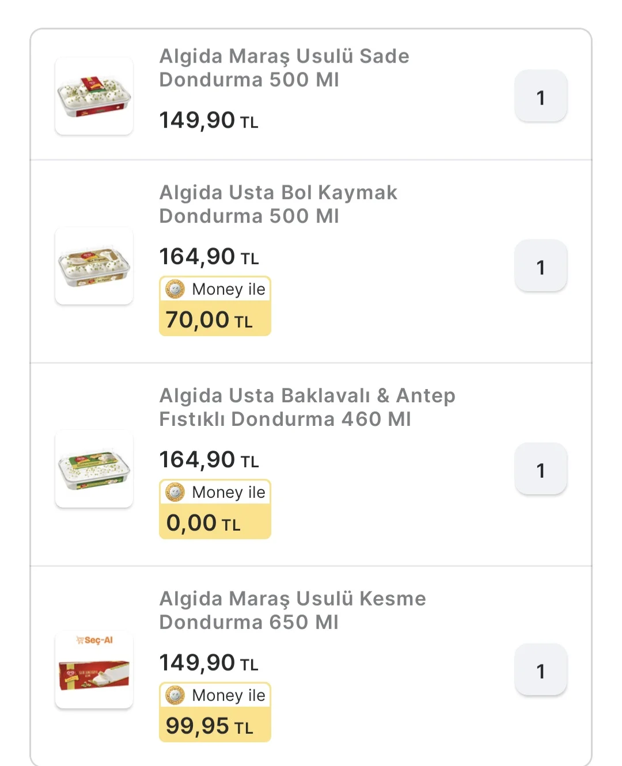Open Baklavalı & Antep Fıstıklı product image

pyautogui.click(x=94, y=469)
